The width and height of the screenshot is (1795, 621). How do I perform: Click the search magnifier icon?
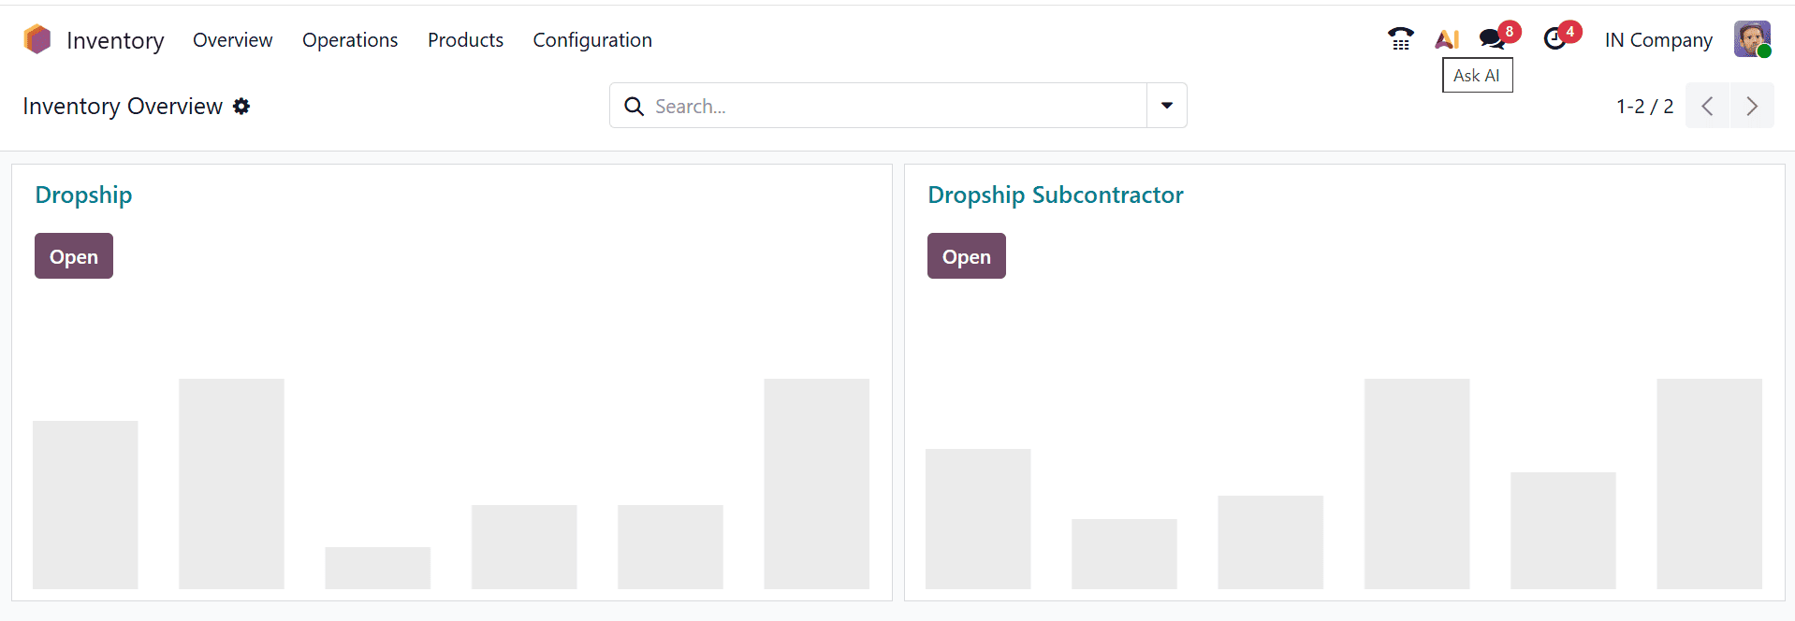pos(635,106)
